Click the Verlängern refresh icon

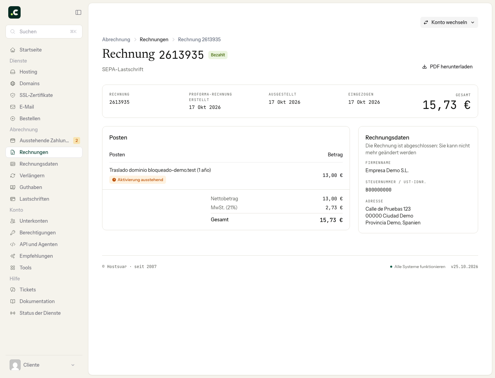point(13,176)
